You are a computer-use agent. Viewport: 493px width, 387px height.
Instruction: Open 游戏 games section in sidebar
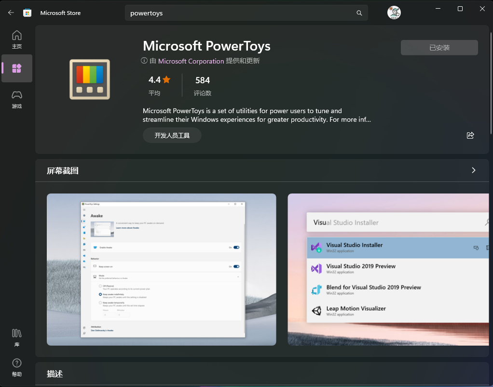[x=17, y=99]
